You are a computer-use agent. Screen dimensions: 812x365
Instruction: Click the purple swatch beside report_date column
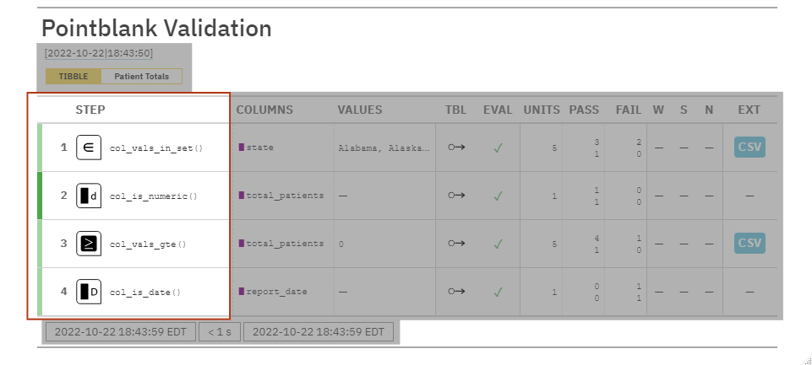tap(241, 292)
